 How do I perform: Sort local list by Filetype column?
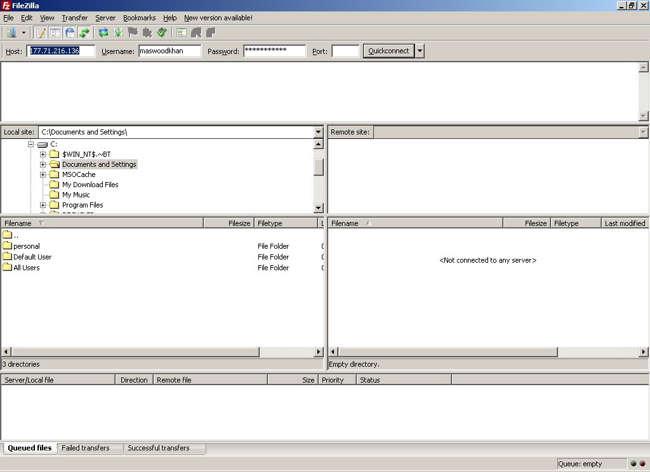pyautogui.click(x=286, y=223)
